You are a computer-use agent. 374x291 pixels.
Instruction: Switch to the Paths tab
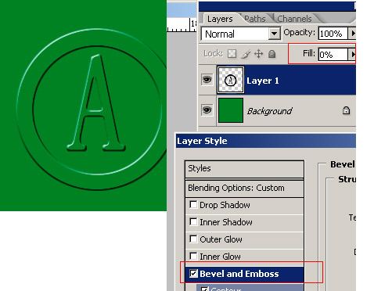[x=255, y=19]
